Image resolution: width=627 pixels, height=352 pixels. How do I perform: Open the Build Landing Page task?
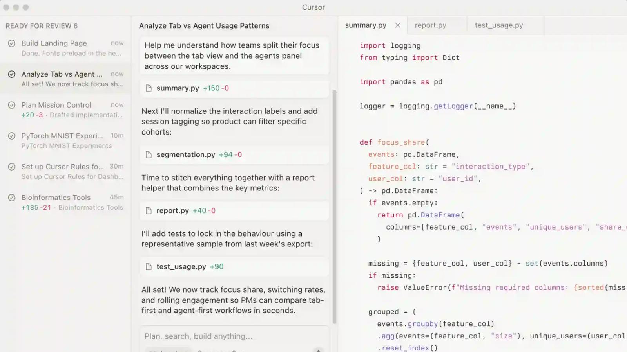point(65,48)
